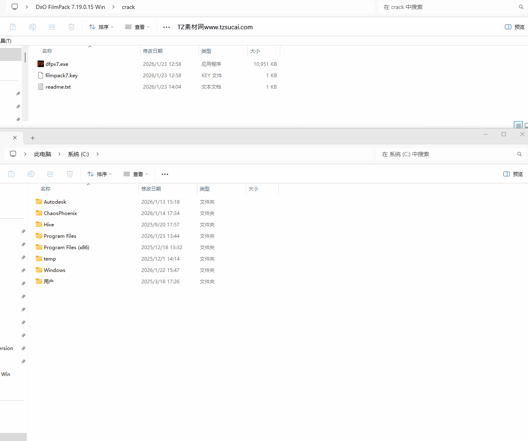This screenshot has height=441, width=528.
Task: Click the Share icon in the 系统 (C:) window toolbar
Action: coord(50,174)
